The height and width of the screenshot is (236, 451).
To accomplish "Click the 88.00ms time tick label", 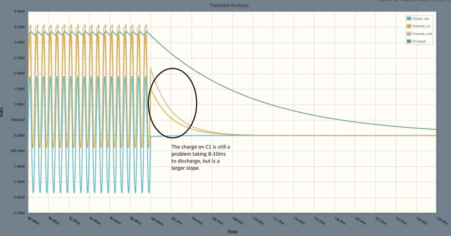I will click(x=33, y=220).
